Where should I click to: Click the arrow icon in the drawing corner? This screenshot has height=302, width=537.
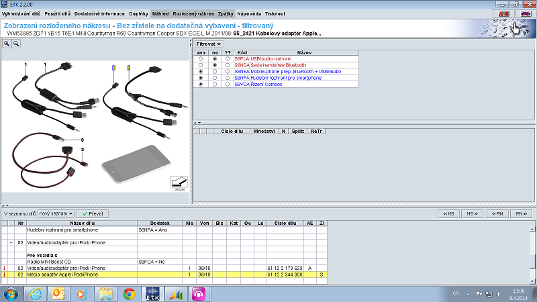click(x=180, y=181)
